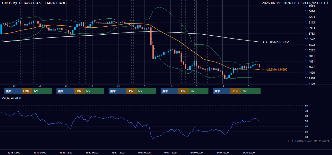Click the 6/19 12:00 time axis label

click(223, 152)
